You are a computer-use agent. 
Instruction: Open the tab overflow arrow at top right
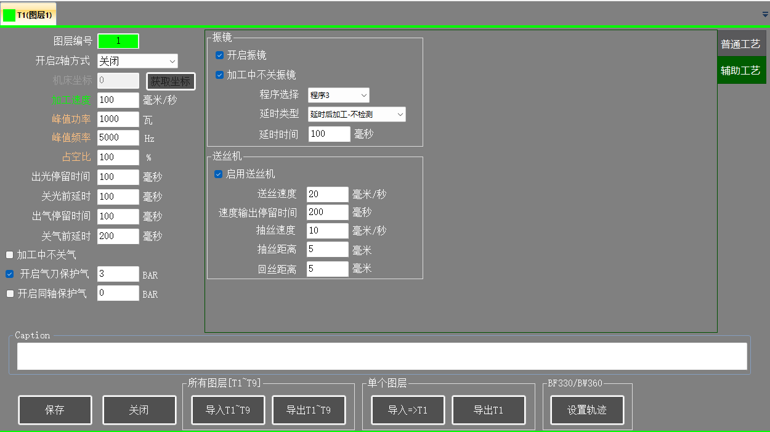765,14
